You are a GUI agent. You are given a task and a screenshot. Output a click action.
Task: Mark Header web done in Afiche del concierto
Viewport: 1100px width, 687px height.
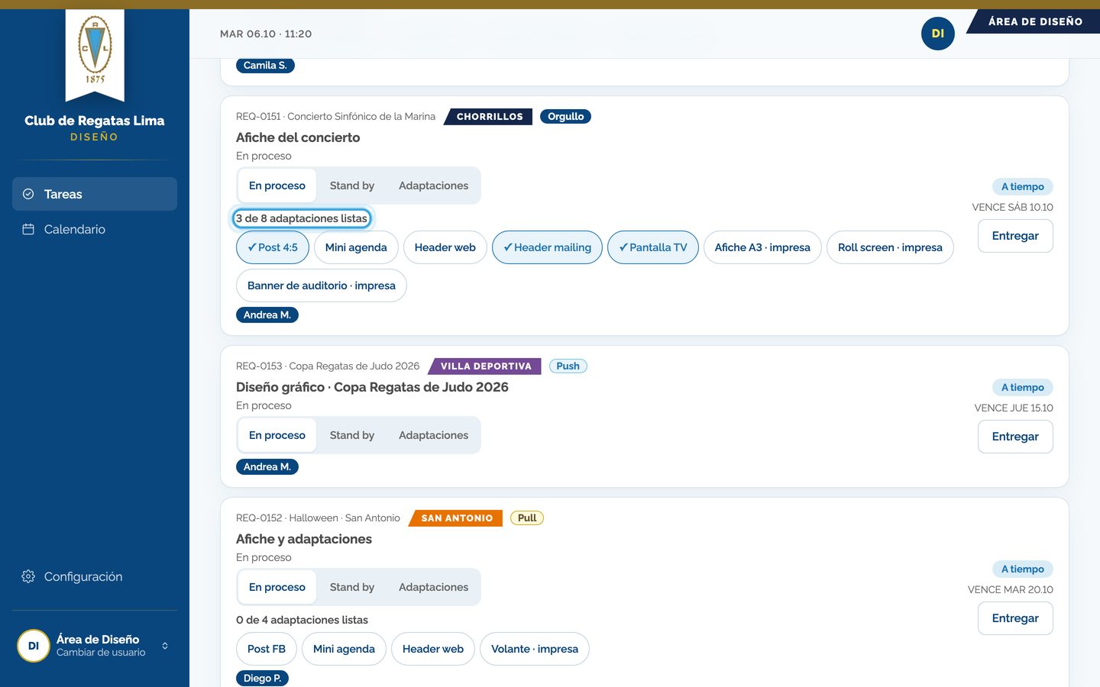click(x=445, y=247)
